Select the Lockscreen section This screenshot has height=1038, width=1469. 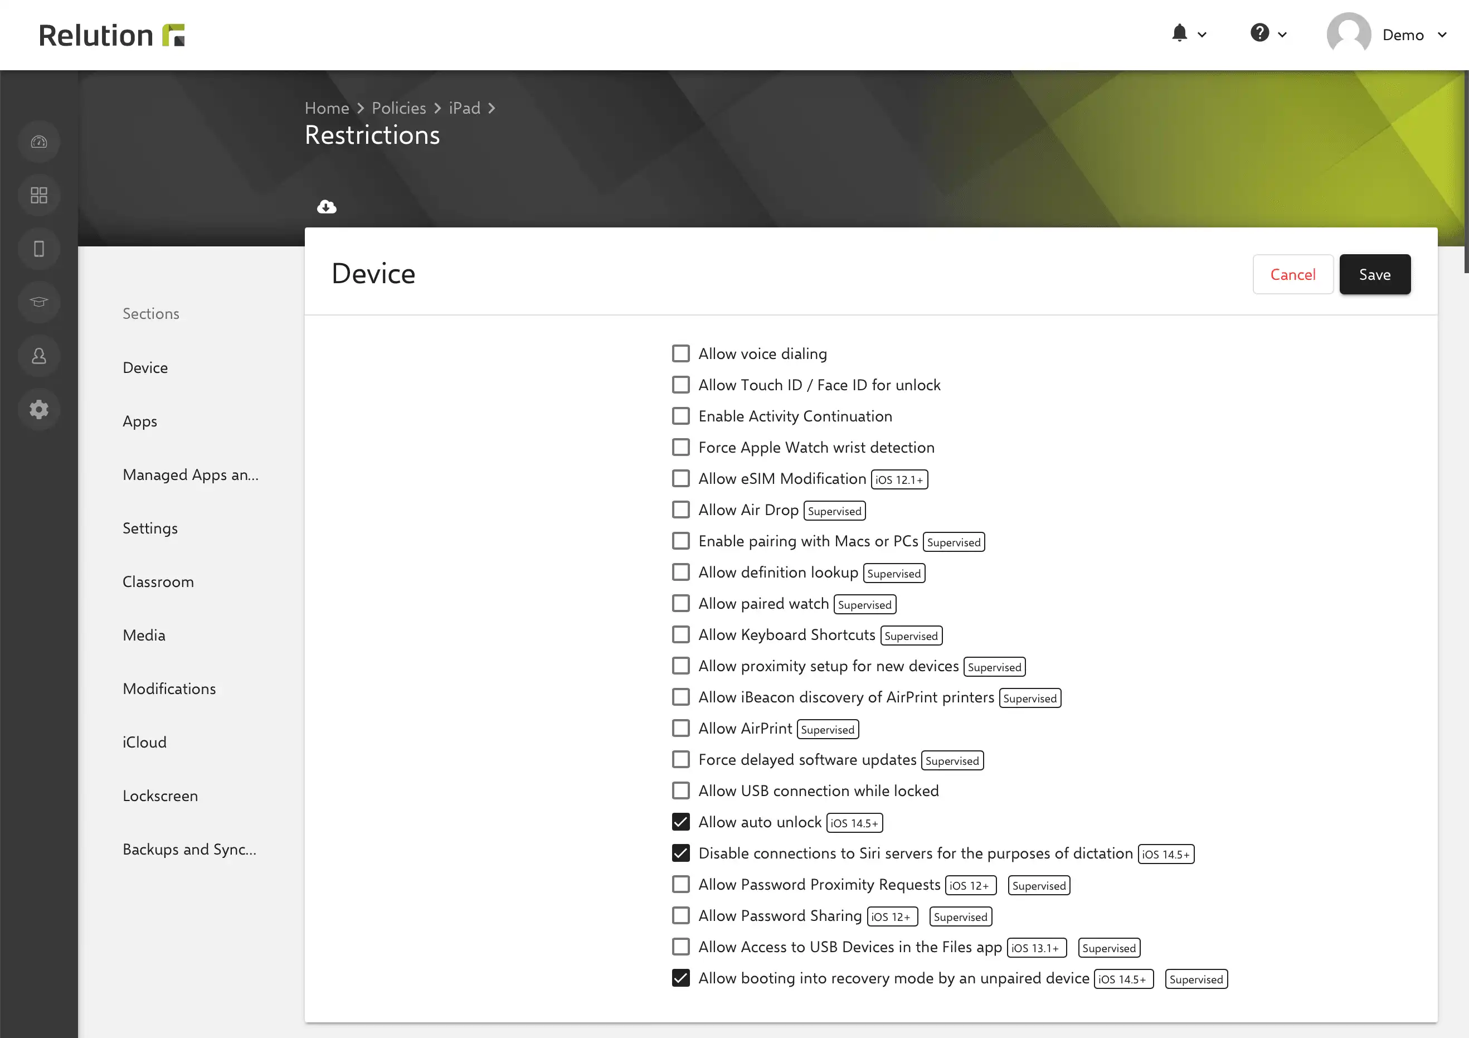pos(160,796)
